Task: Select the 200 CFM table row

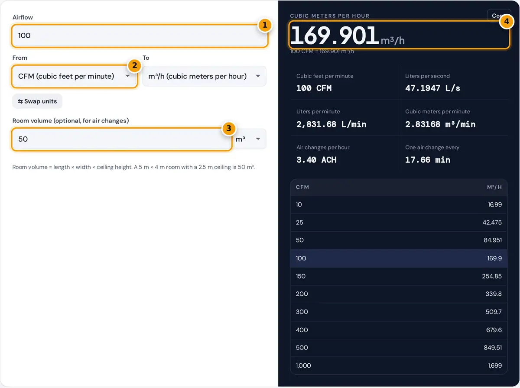Action: (x=399, y=294)
